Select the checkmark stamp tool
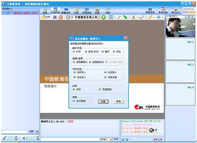The height and width of the screenshot is (143, 197). [x=142, y=17]
